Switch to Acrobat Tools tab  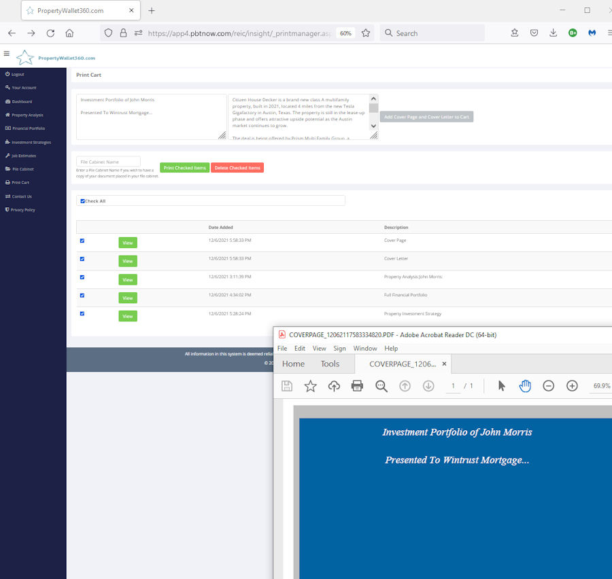330,364
